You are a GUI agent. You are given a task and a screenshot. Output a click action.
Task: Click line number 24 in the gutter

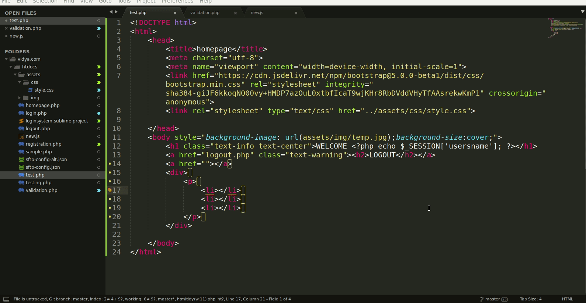pos(117,252)
